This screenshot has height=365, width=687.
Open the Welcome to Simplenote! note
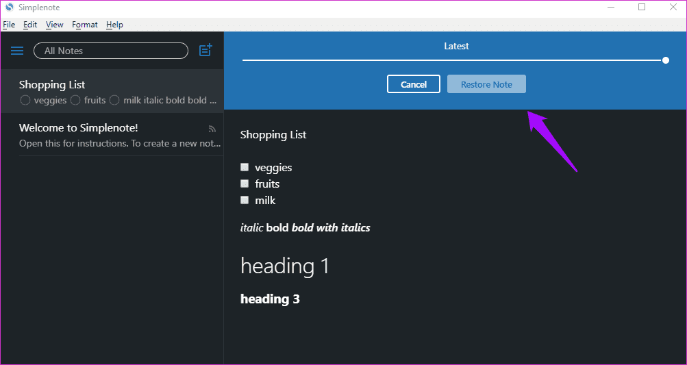[112, 134]
